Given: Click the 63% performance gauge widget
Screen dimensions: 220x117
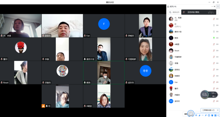Looking at the screenshot, I should coord(205,94).
